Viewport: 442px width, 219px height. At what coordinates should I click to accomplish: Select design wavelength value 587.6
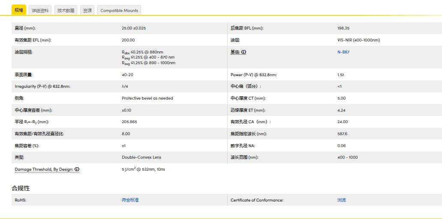[342, 133]
